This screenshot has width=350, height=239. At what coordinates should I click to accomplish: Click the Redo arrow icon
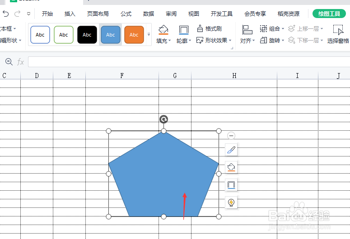17,14
